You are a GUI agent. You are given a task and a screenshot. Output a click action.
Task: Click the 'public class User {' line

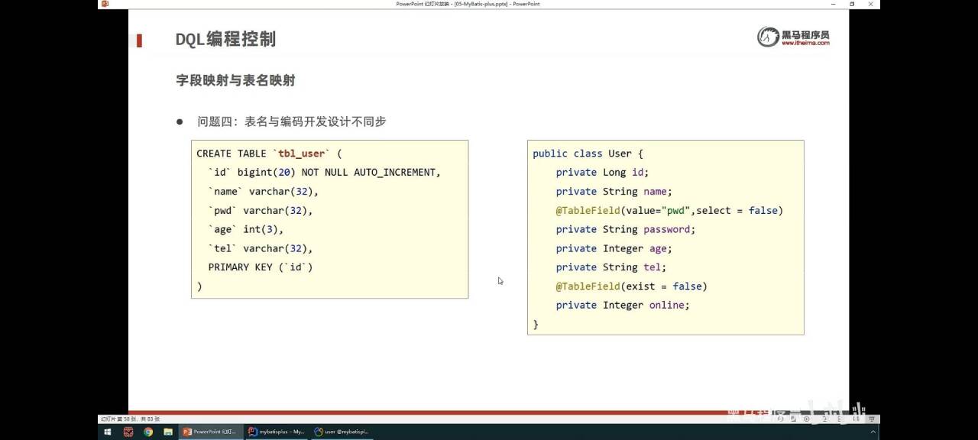coord(588,154)
